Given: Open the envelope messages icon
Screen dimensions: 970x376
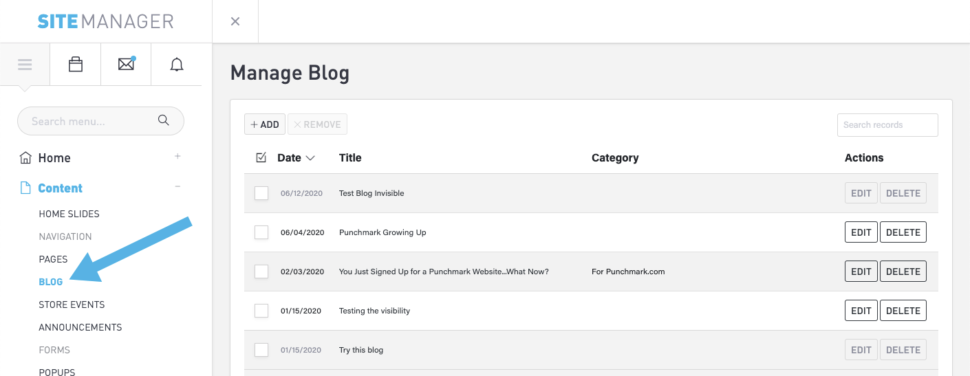Looking at the screenshot, I should pyautogui.click(x=126, y=65).
